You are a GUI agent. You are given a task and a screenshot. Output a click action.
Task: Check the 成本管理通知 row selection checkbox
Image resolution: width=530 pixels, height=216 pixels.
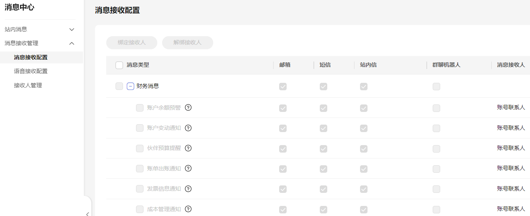pos(140,209)
